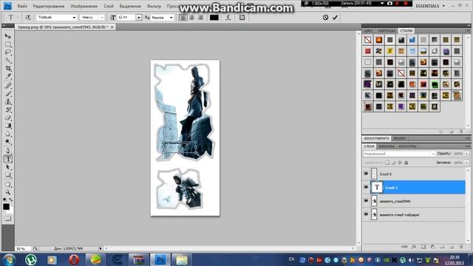Select the Blur tool

(8, 134)
